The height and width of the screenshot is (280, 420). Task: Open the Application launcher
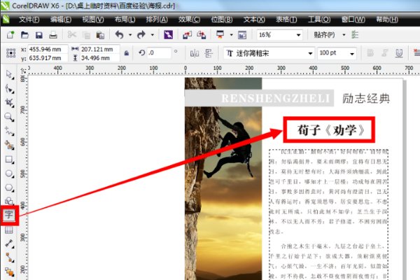coord(220,34)
